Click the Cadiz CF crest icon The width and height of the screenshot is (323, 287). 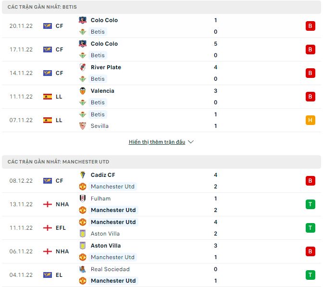click(x=83, y=175)
